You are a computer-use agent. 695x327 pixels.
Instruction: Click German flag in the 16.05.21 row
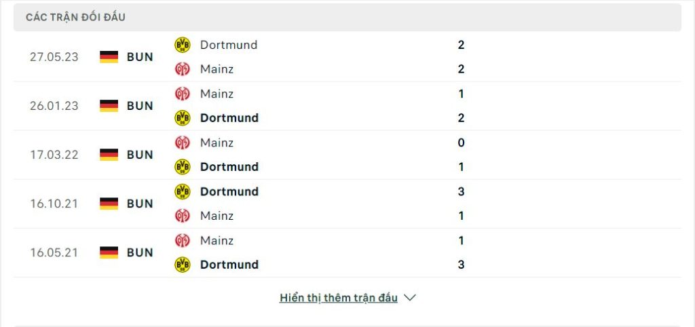pyautogui.click(x=109, y=252)
